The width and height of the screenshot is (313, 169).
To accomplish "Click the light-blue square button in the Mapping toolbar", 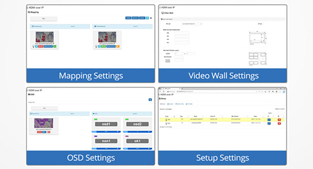I will tap(147, 18).
